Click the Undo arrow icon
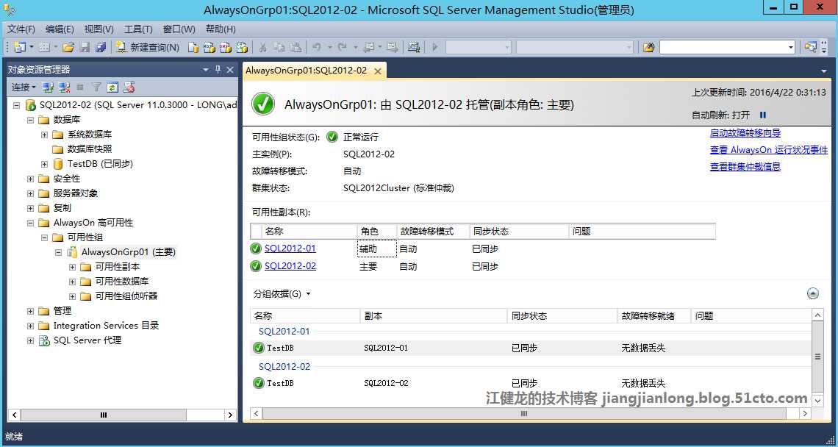The height and width of the screenshot is (447, 838). click(x=316, y=48)
